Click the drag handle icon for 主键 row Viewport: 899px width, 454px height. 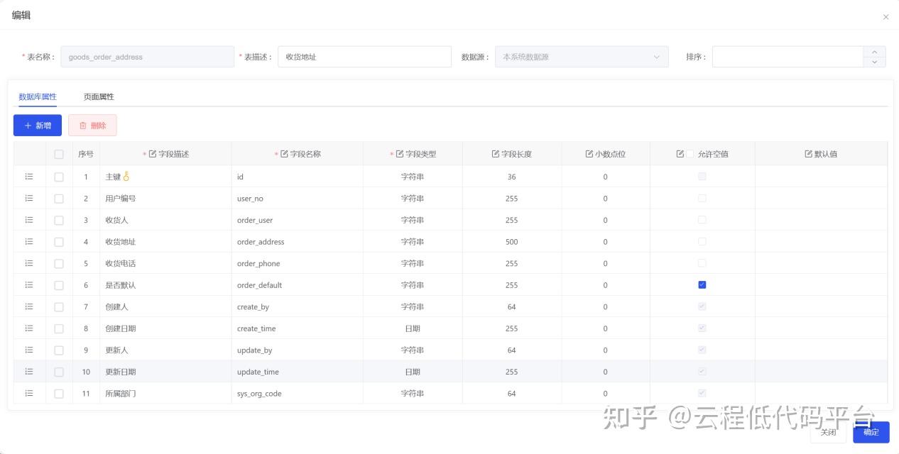tap(29, 177)
